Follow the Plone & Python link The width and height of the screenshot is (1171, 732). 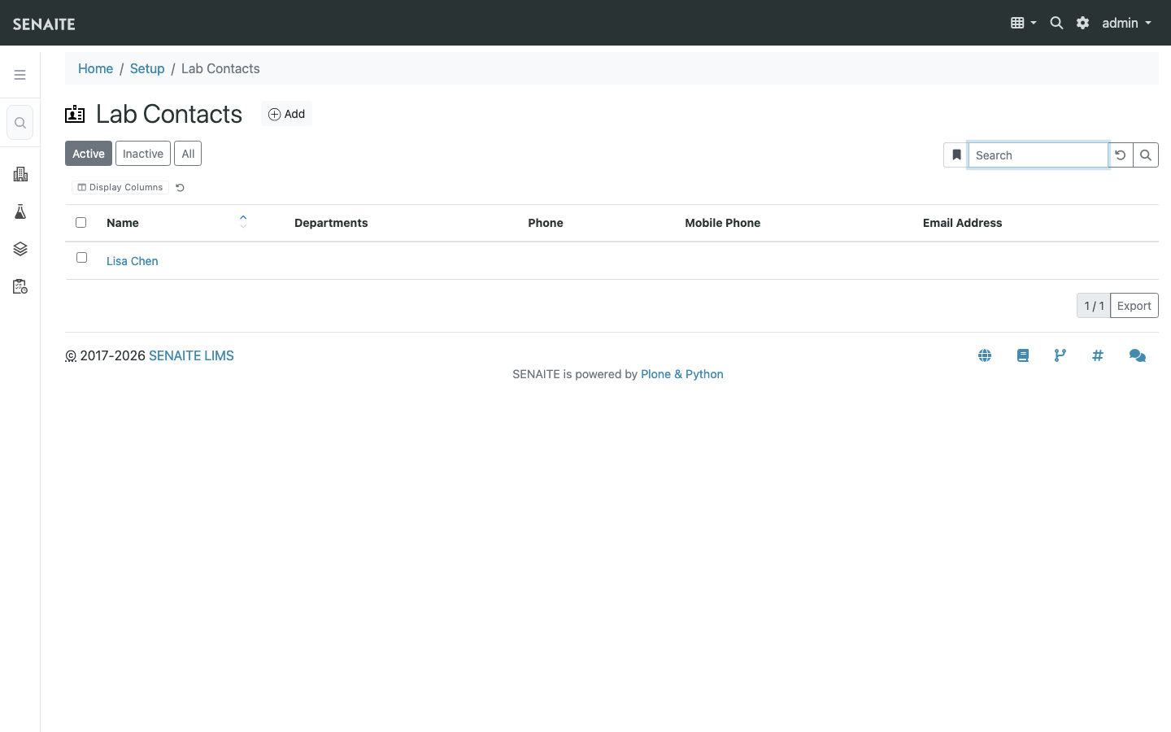coord(682,374)
